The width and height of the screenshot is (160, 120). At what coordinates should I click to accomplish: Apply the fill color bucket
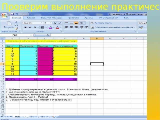50,27
